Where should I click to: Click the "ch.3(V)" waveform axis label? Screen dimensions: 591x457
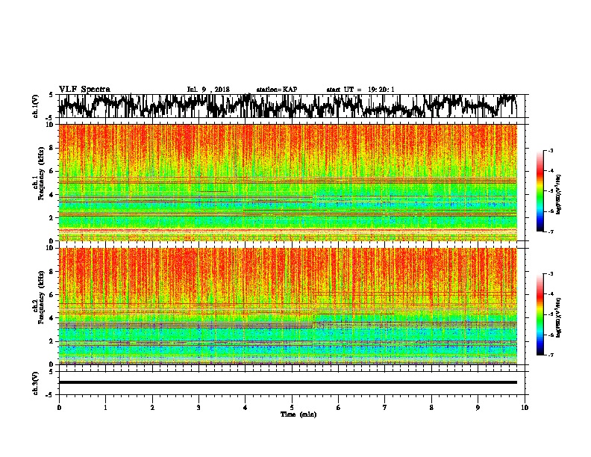coord(36,383)
